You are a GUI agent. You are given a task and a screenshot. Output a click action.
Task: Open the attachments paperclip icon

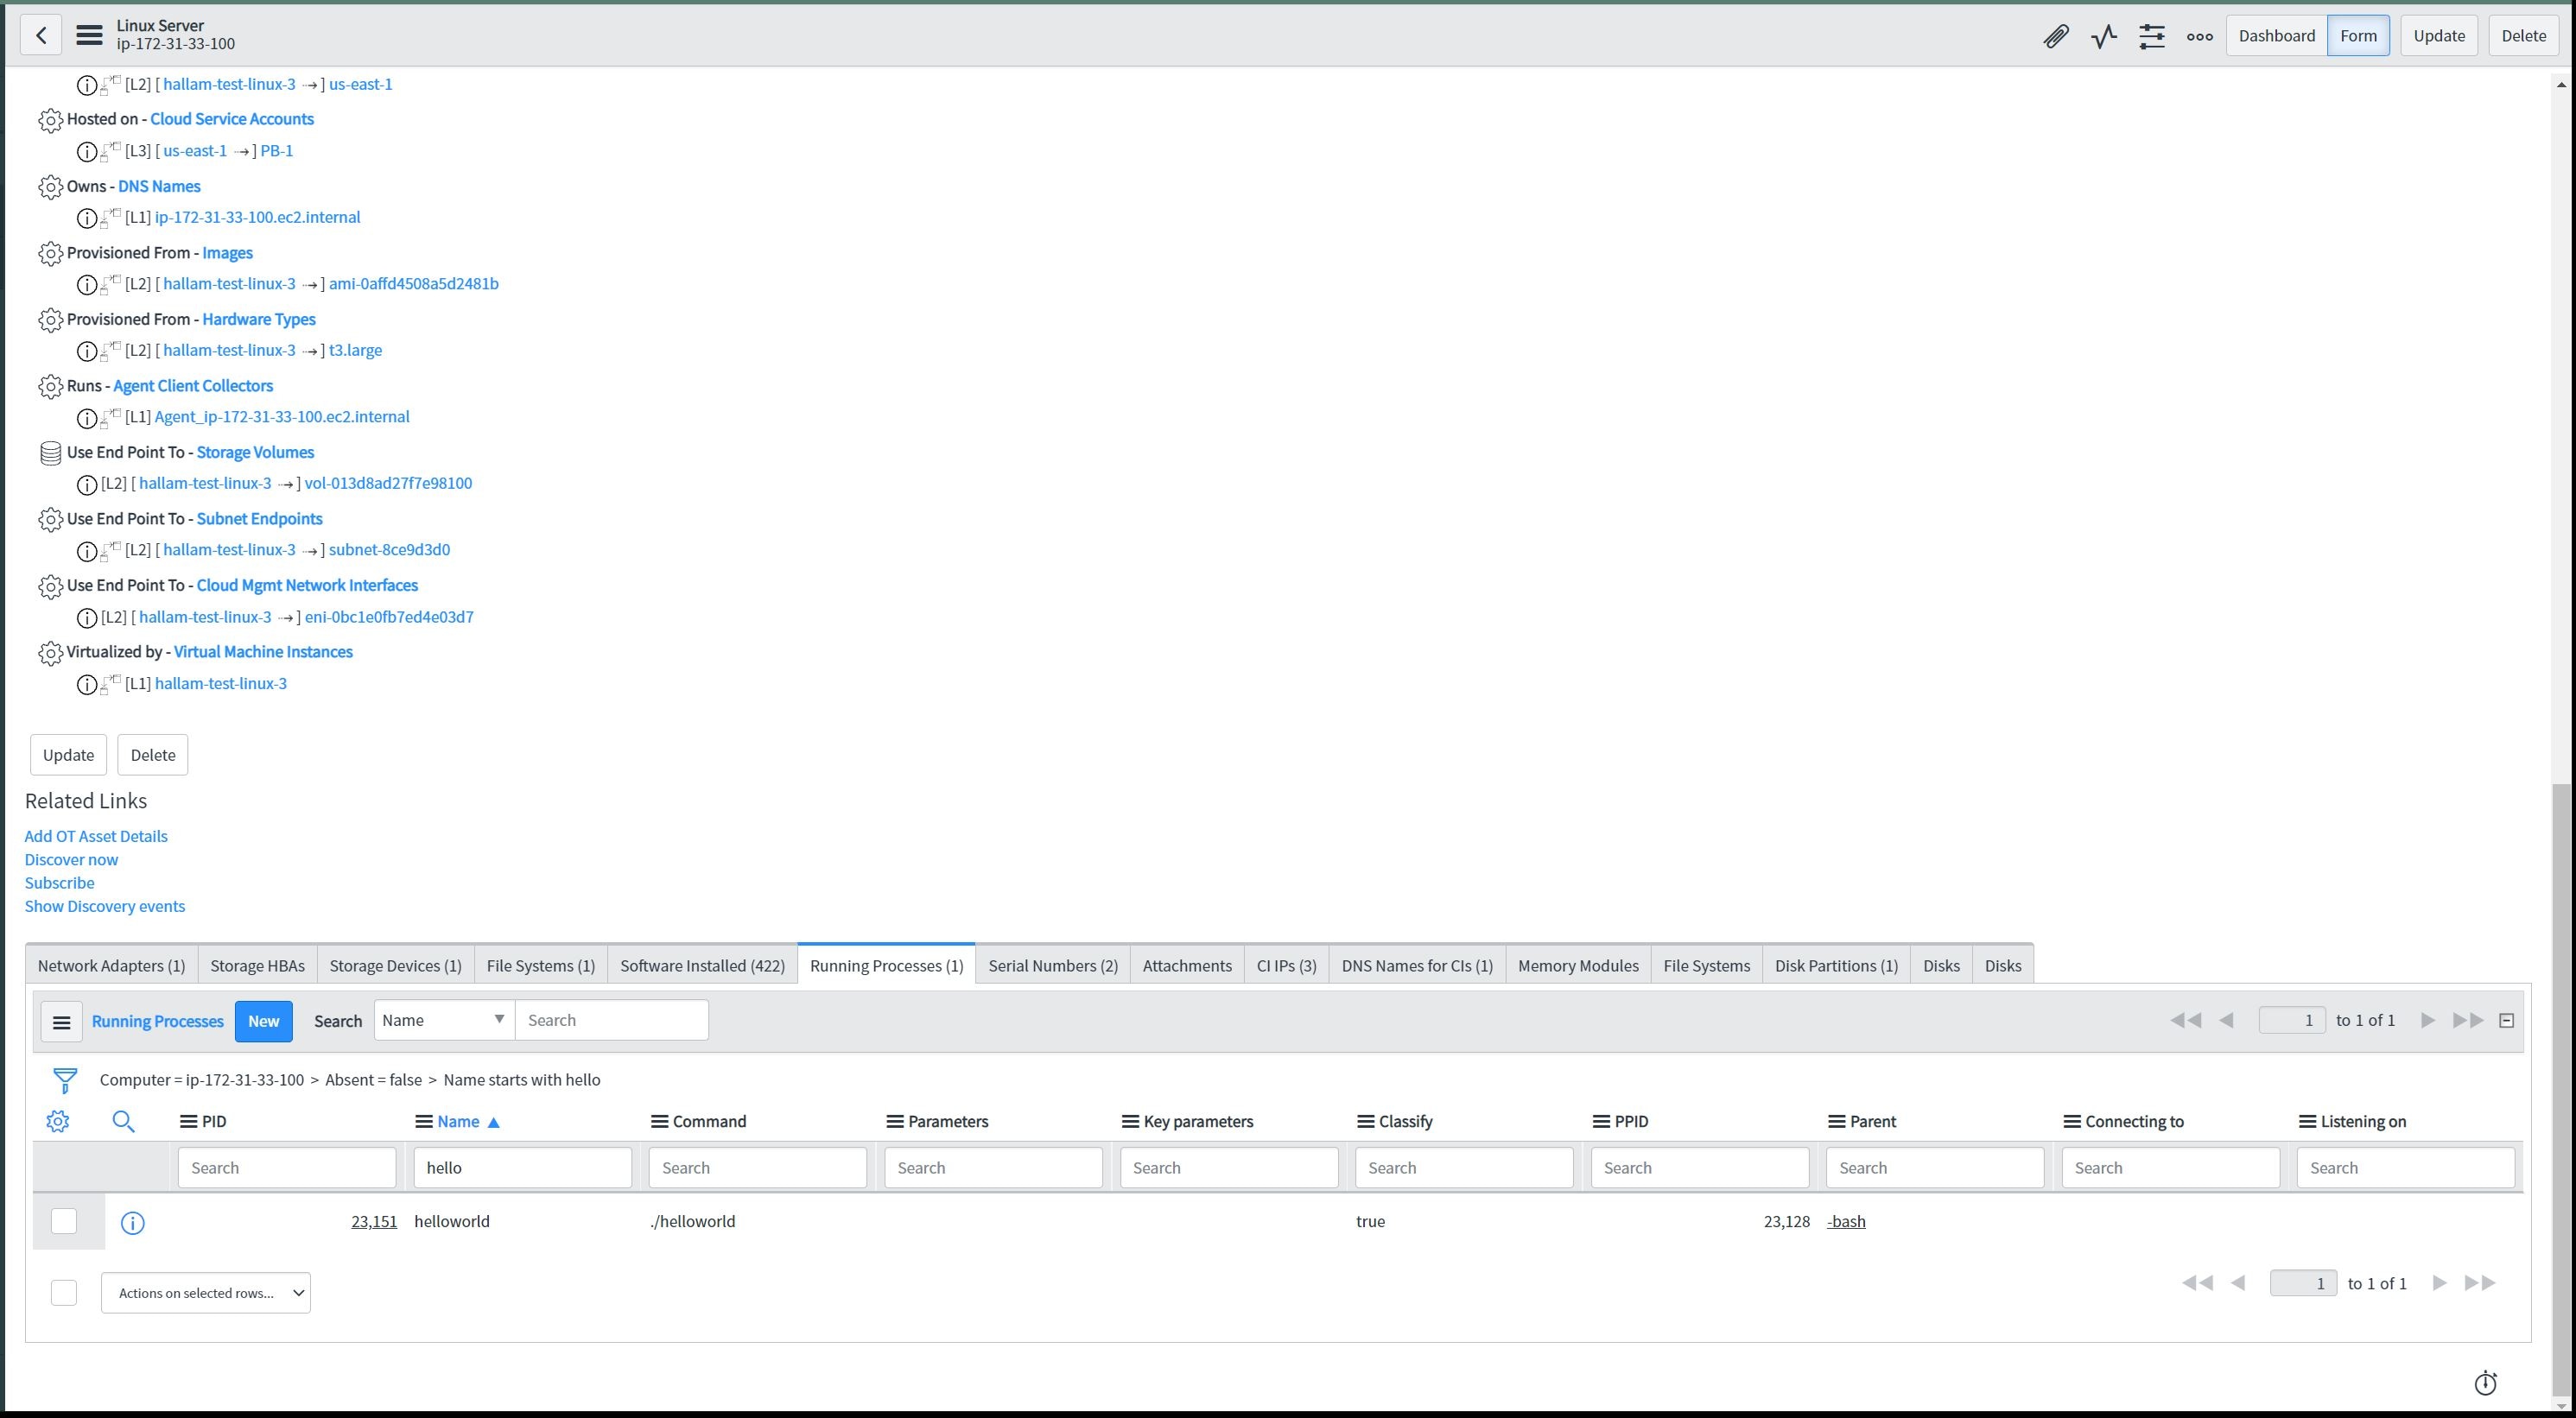tap(2055, 36)
